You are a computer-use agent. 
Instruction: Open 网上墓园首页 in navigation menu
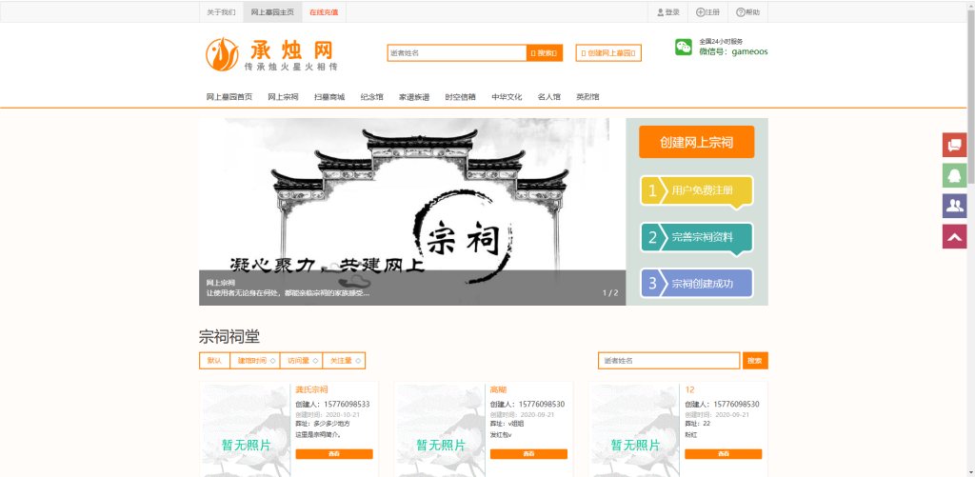pos(229,97)
